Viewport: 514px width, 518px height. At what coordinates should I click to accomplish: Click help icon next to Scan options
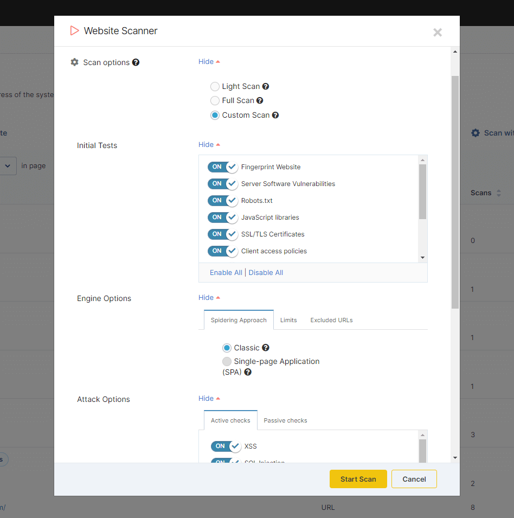click(x=136, y=62)
